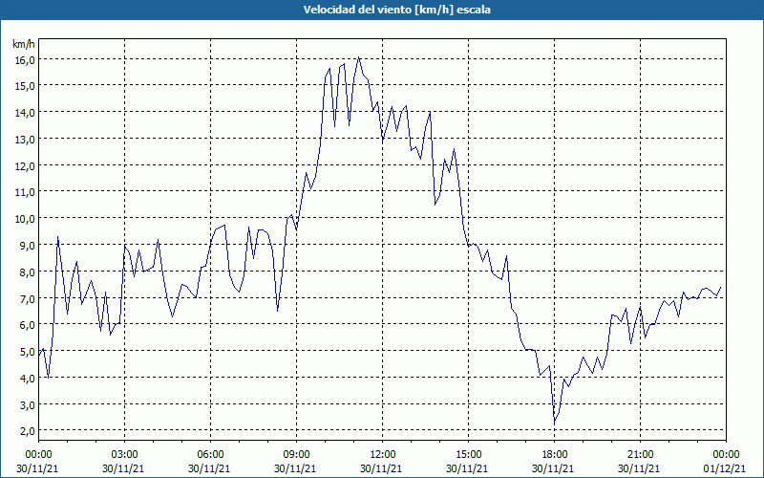This screenshot has width=764, height=478.
Task: Select the 3,0 value on the vertical axis
Action: pos(27,404)
